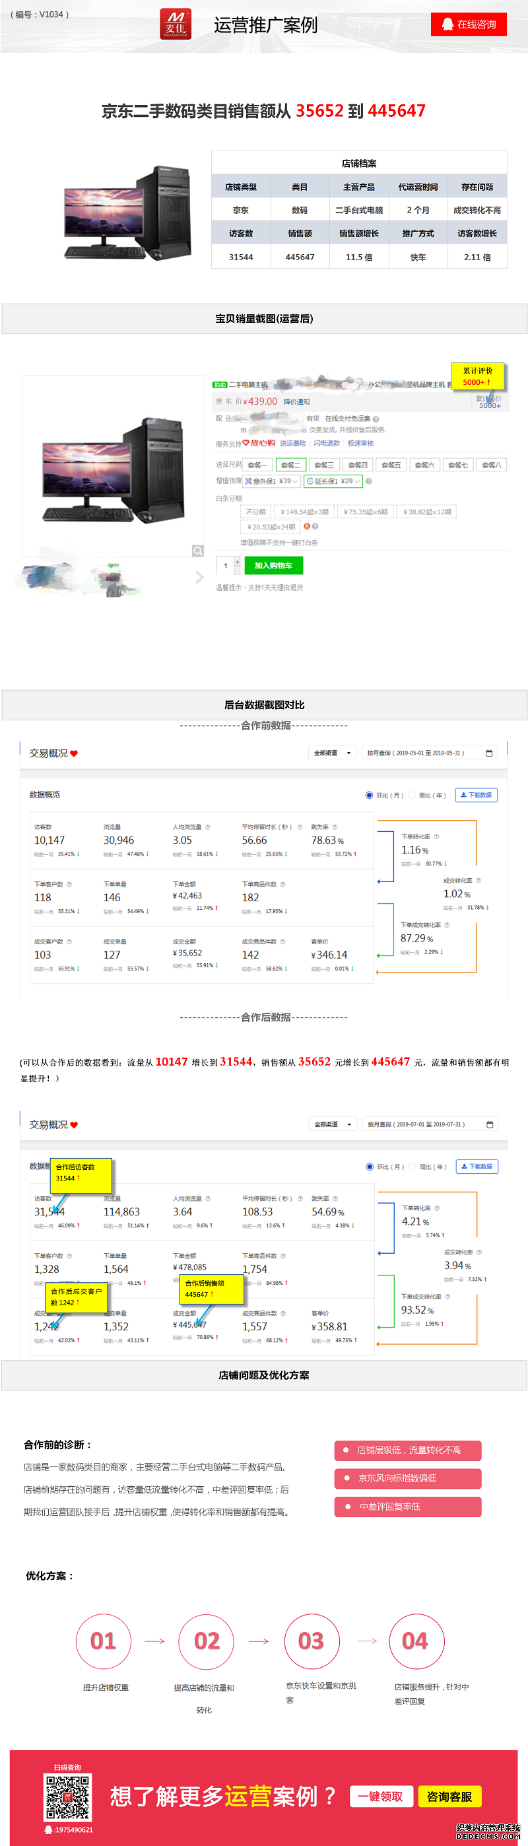This screenshot has height=1846, width=528.
Task: Select 同比（年） radio in the May panel
Action: pyautogui.click(x=412, y=795)
